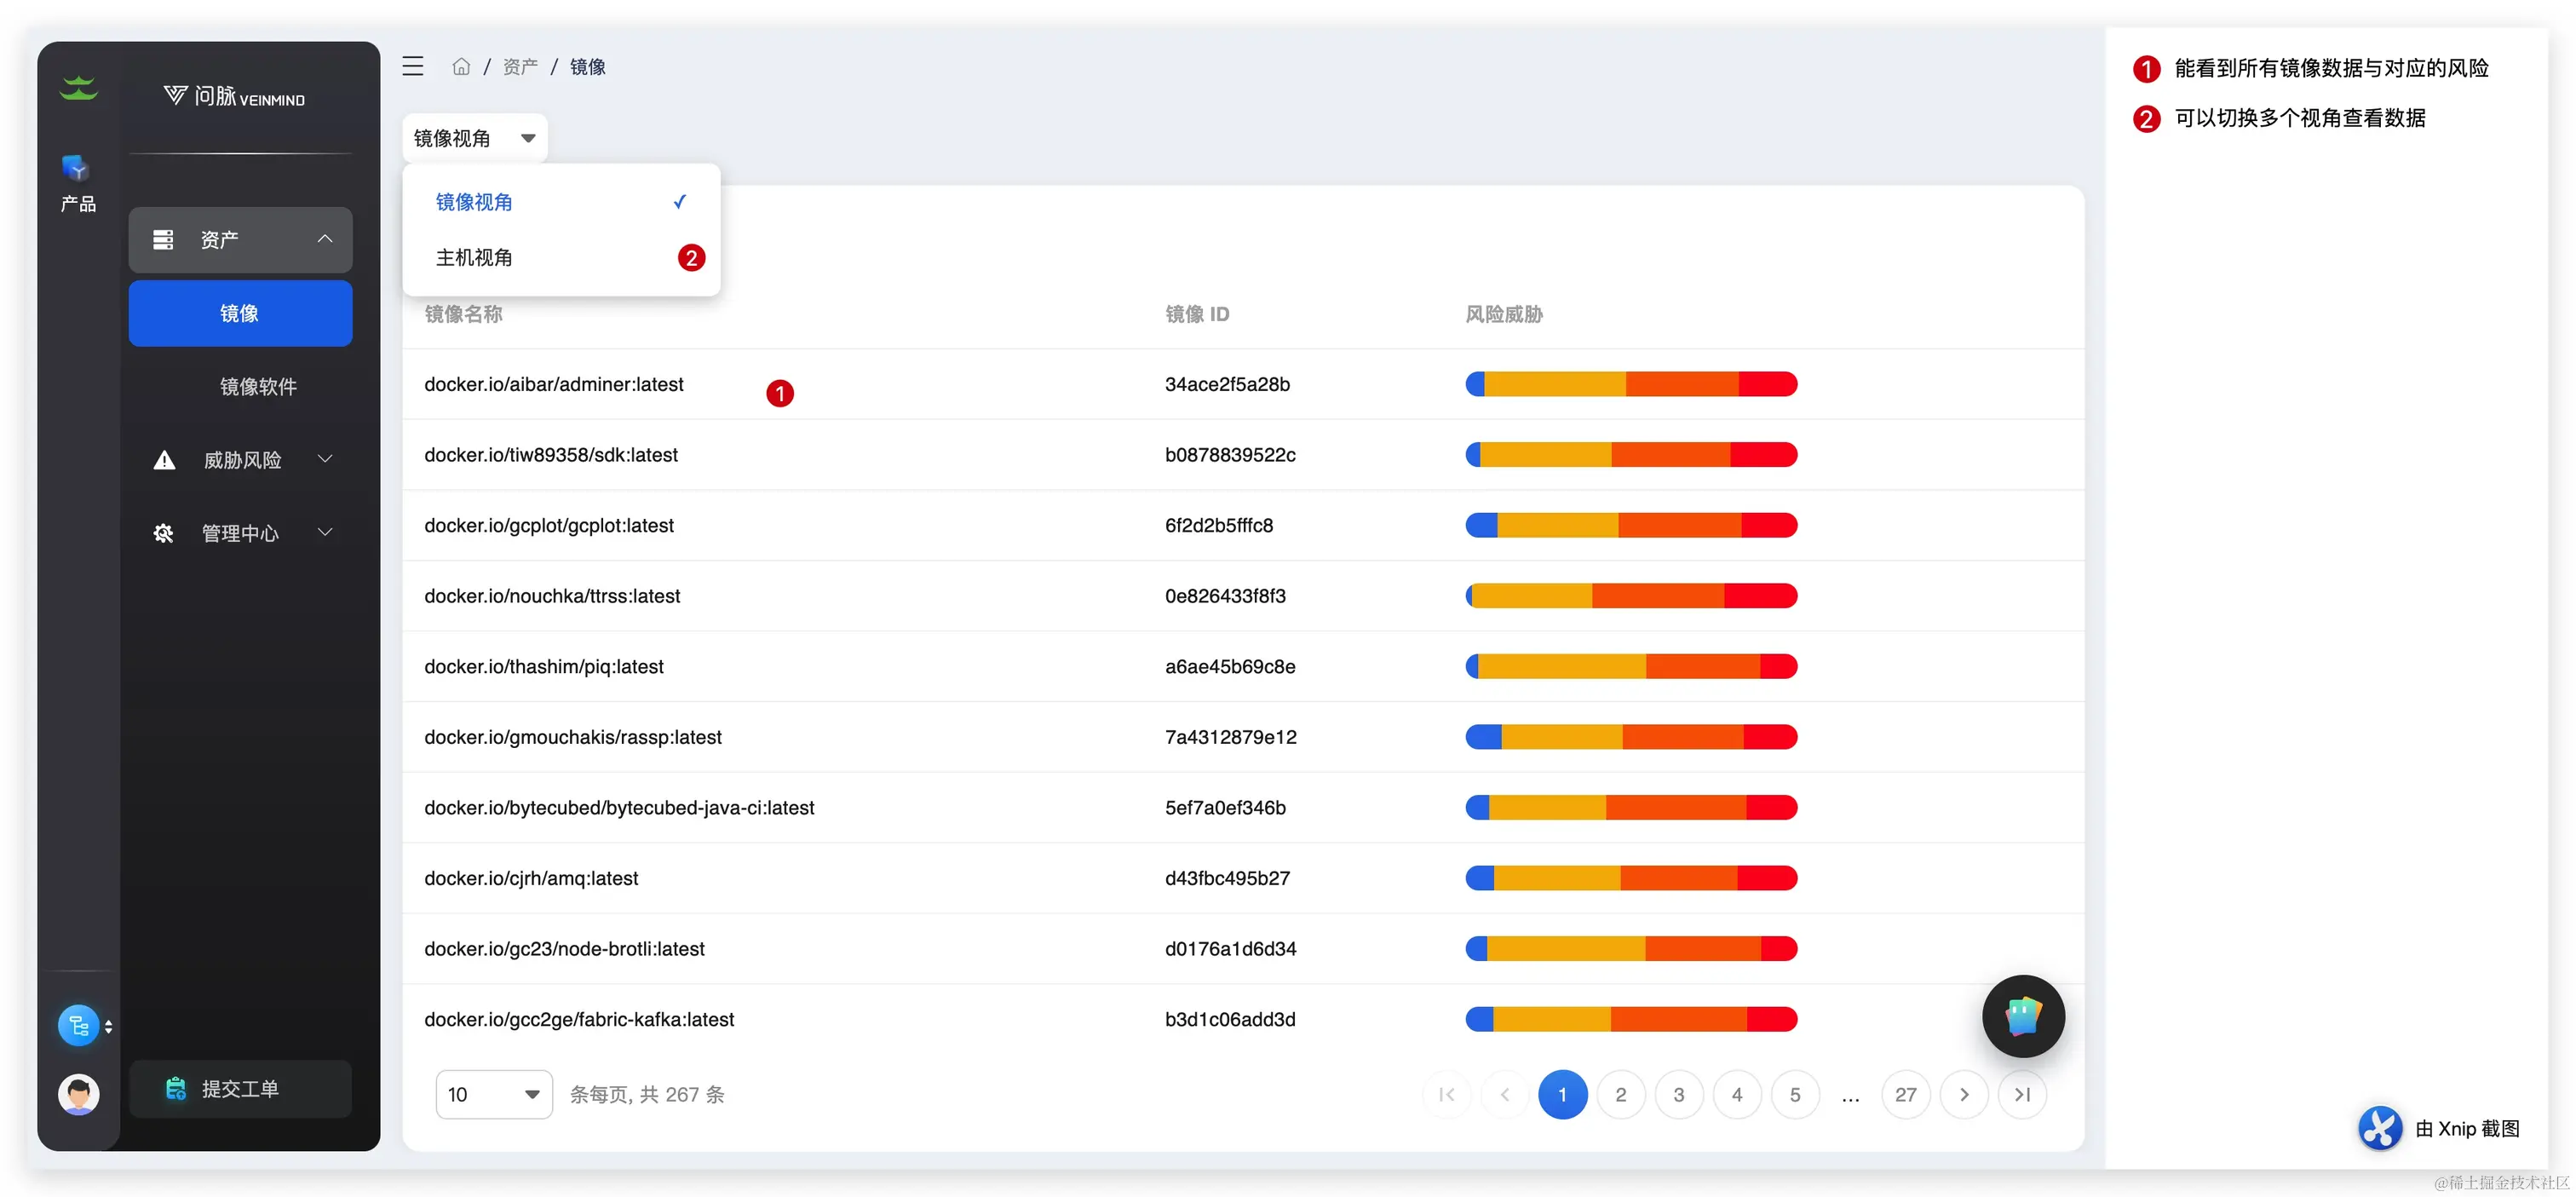Screen dimensions: 2576x1197
Task: Open the 镜像视角 view dropdown
Action: 475,138
